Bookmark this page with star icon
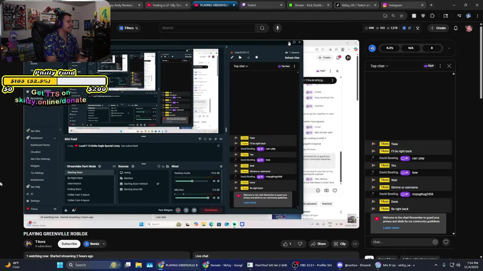Image resolution: width=483 pixels, height=271 pixels. coord(401,16)
